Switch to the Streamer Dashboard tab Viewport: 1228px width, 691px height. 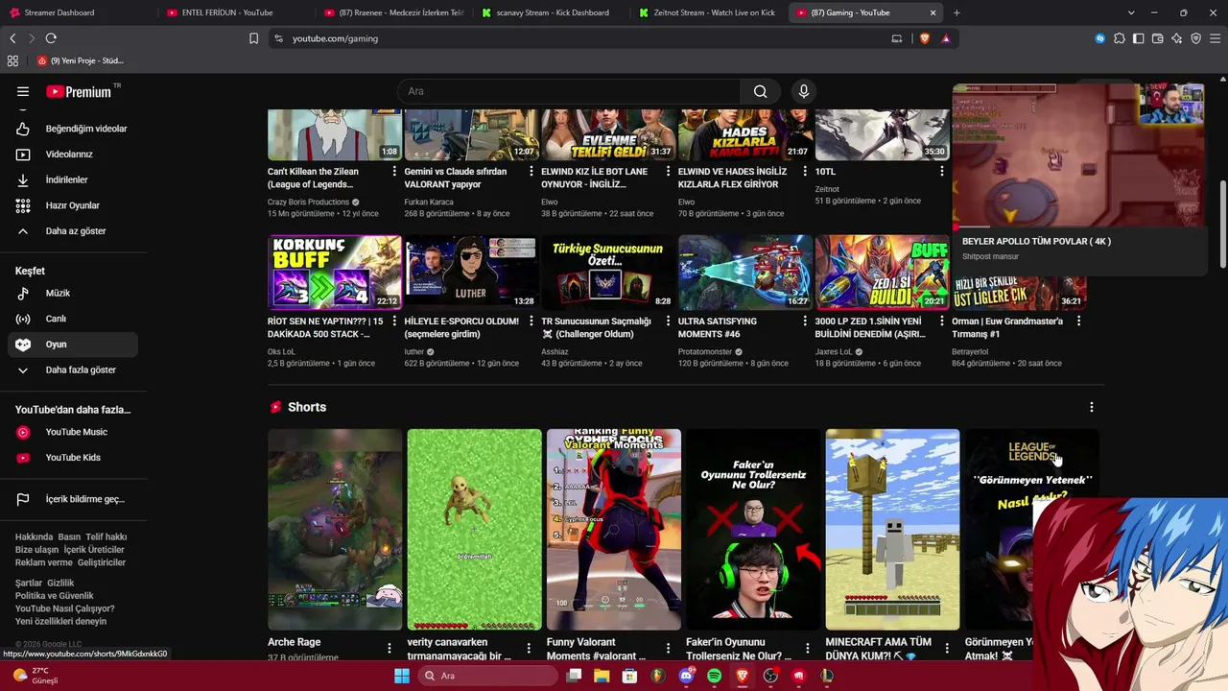[x=77, y=12]
